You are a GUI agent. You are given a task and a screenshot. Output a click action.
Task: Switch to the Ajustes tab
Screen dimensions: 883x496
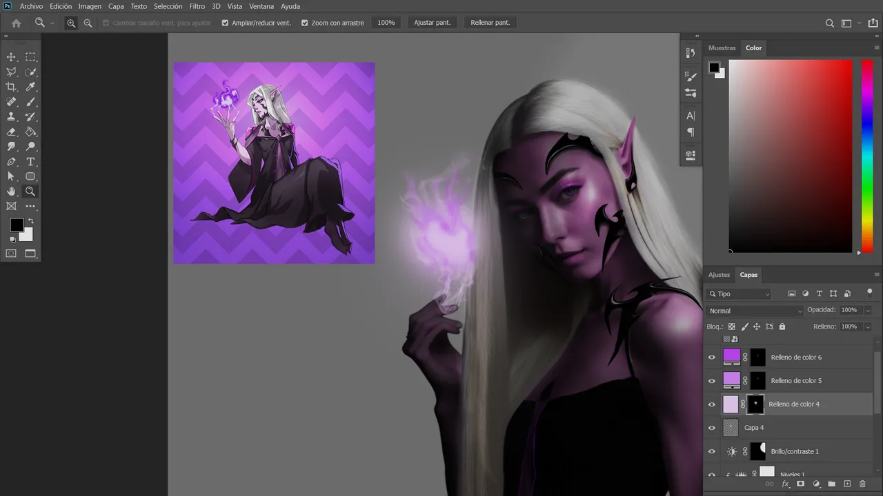pos(719,275)
